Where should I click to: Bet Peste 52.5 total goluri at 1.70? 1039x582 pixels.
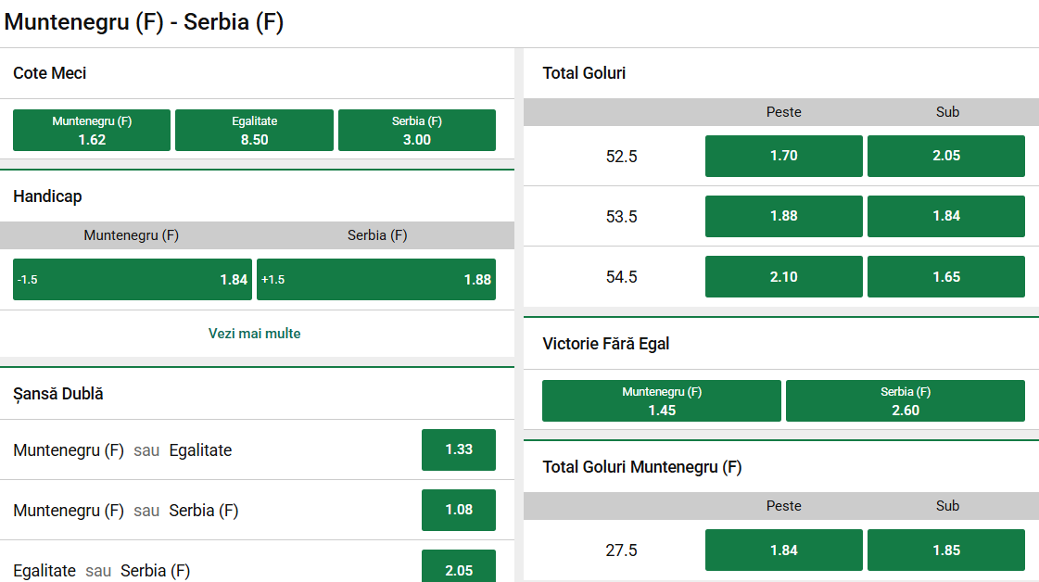click(783, 156)
